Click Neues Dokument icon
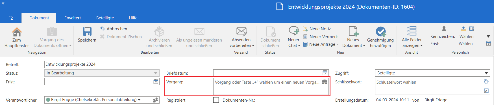494x105 pixels. click(353, 31)
